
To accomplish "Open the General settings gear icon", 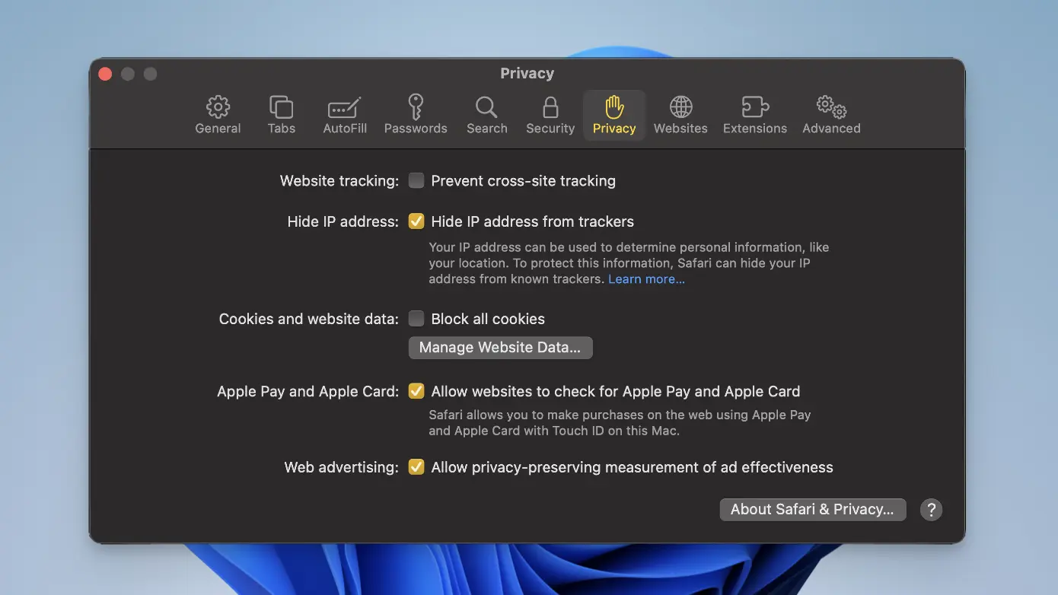I will pyautogui.click(x=218, y=107).
